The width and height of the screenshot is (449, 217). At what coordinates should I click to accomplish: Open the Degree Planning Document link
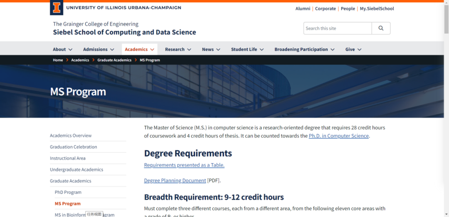(175, 180)
